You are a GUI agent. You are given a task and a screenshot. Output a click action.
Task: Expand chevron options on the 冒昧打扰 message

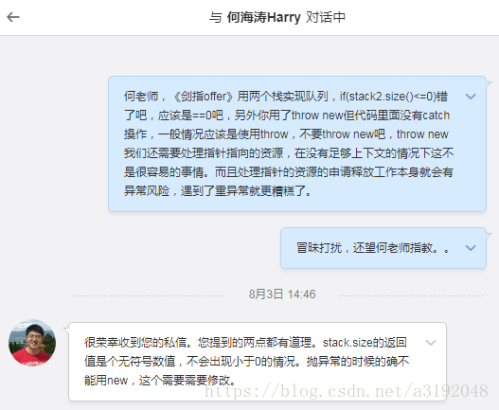coord(471,248)
